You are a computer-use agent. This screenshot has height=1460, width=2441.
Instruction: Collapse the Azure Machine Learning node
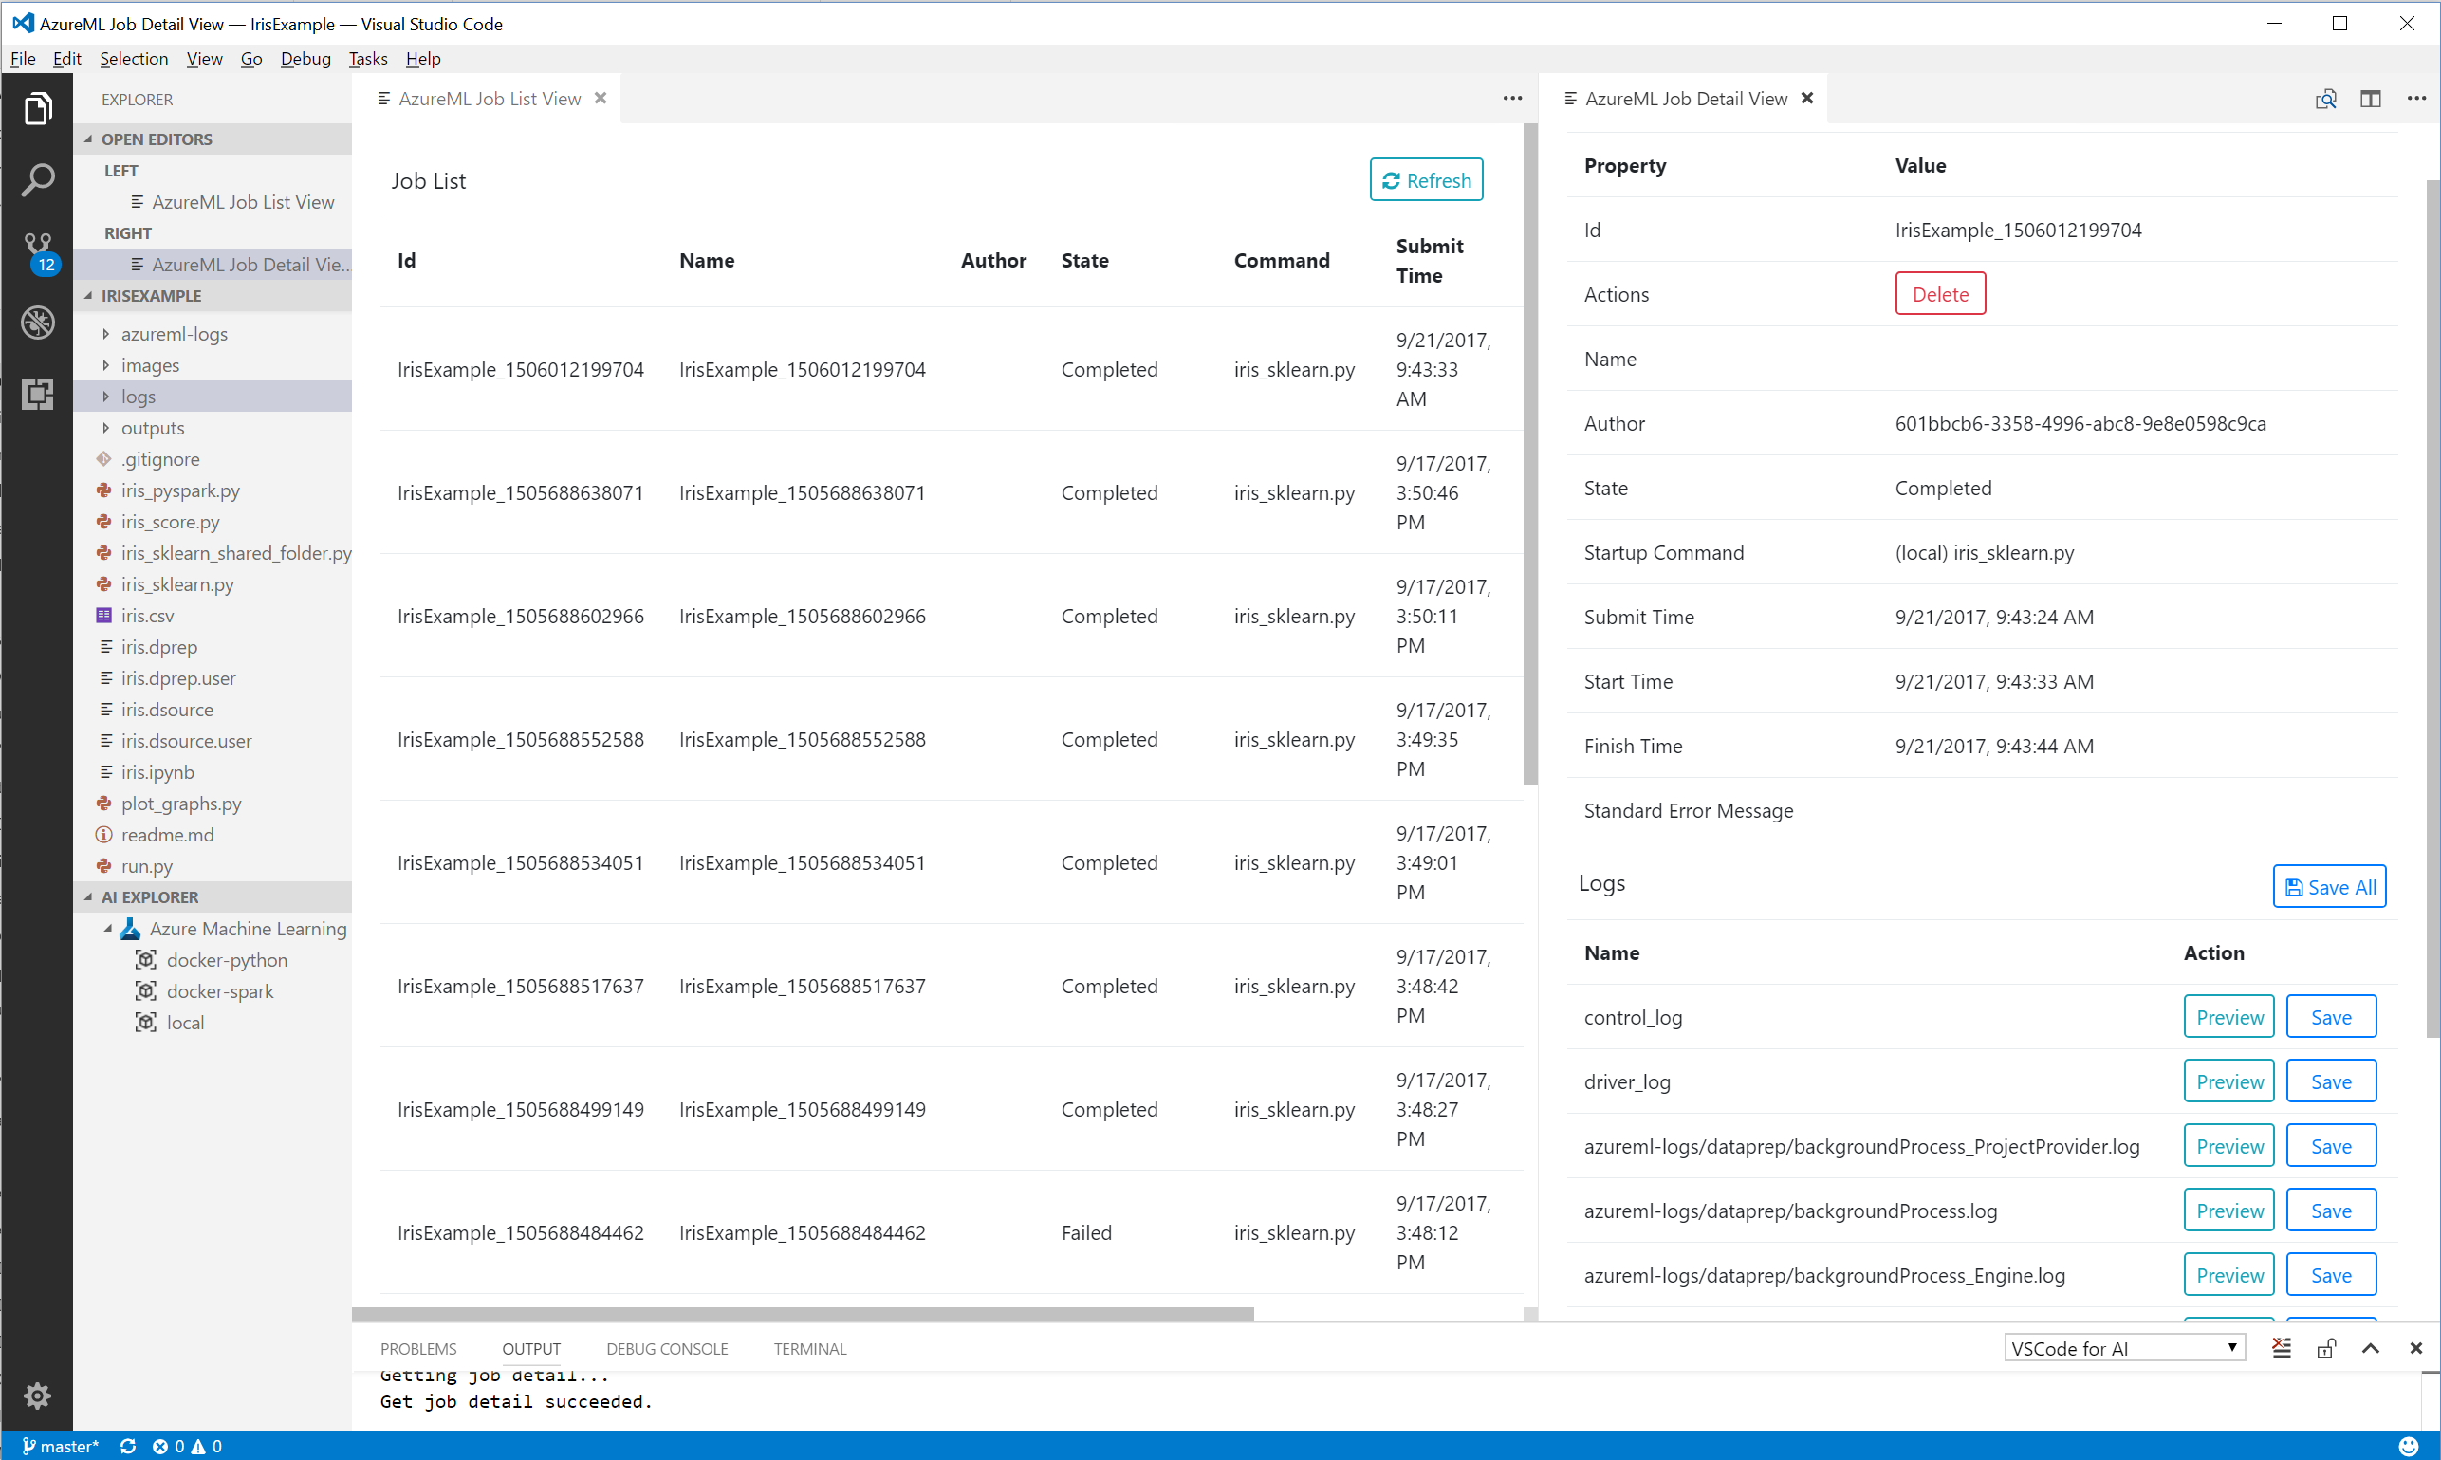click(108, 929)
